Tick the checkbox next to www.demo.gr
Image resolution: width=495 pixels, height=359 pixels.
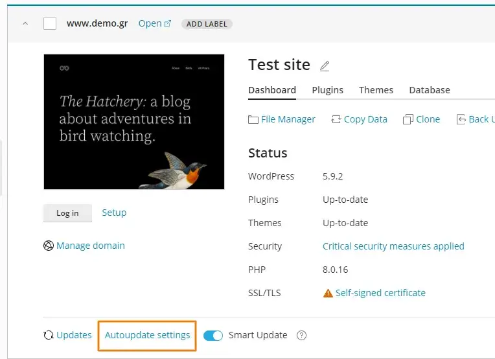50,23
